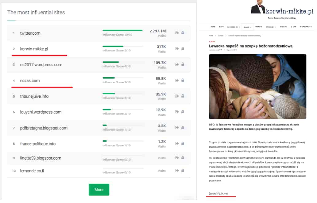Click the "12.9K" visits value
The image size is (317, 203).
coord(161,110)
